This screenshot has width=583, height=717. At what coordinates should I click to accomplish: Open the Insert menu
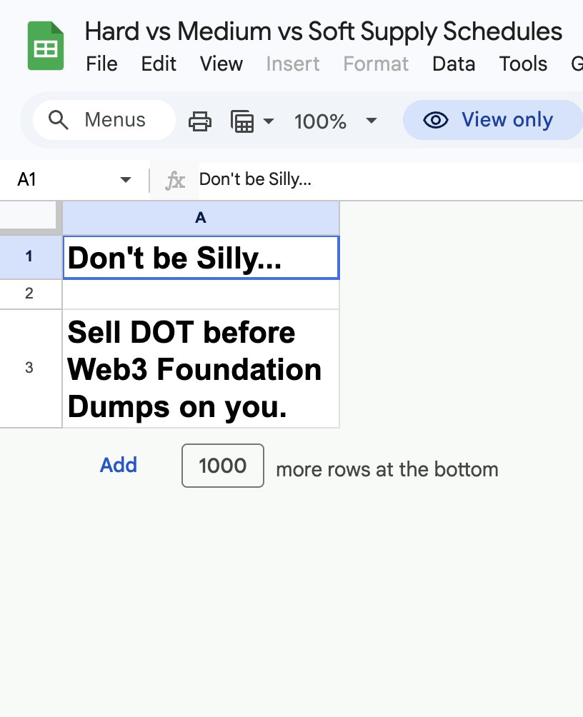[293, 64]
